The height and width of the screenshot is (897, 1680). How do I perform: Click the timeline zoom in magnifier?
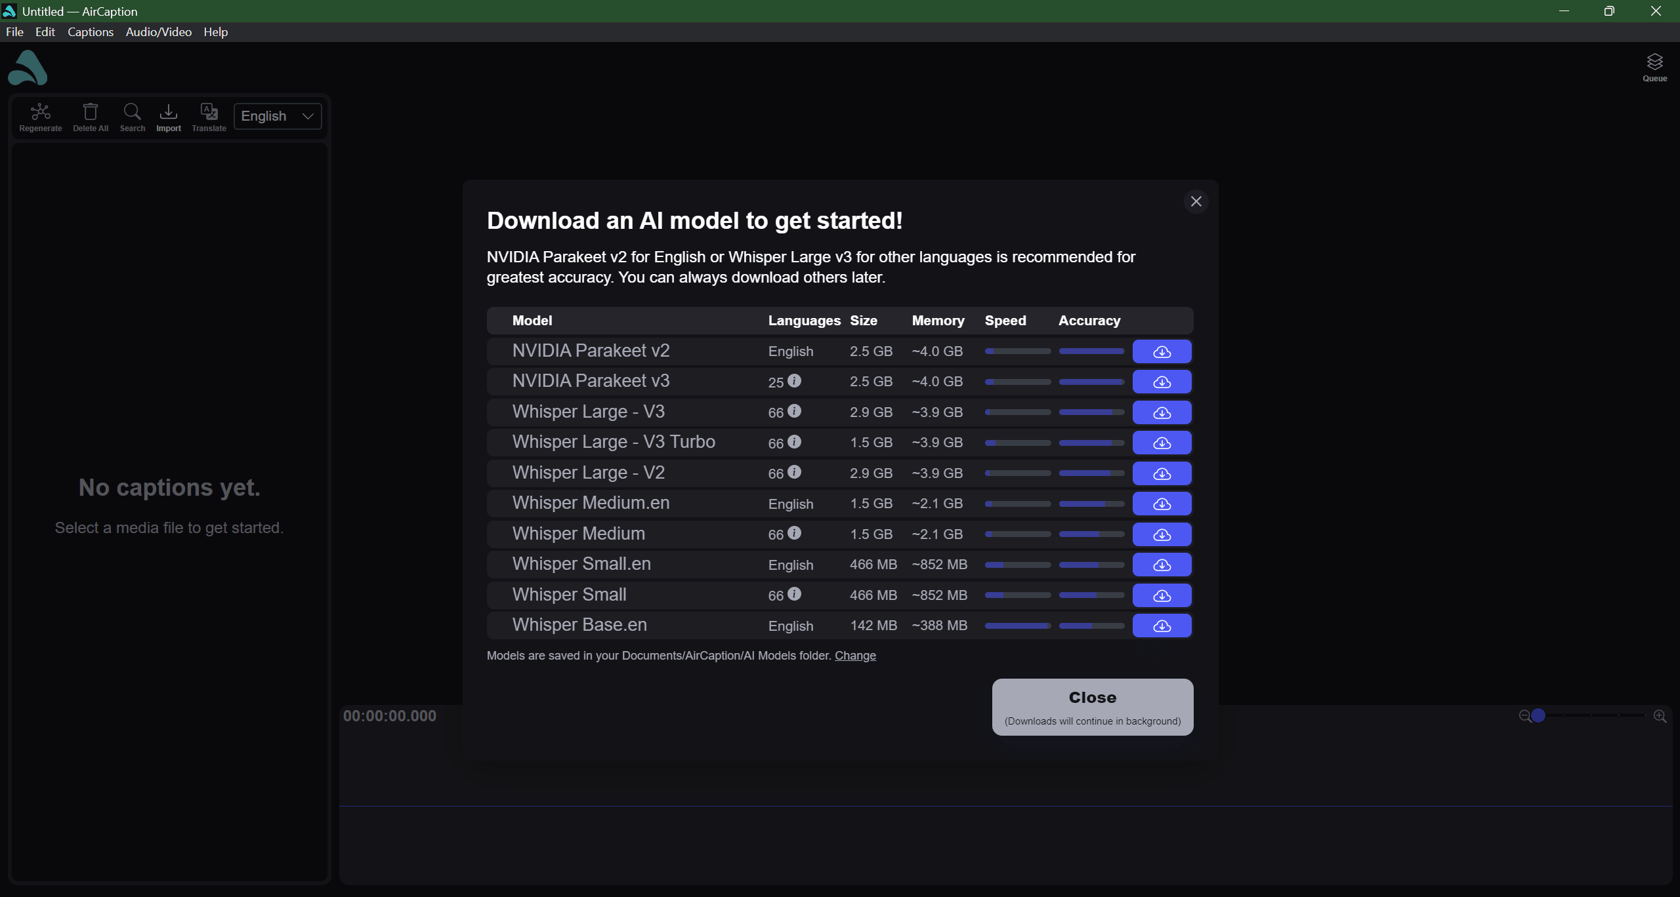[1660, 716]
